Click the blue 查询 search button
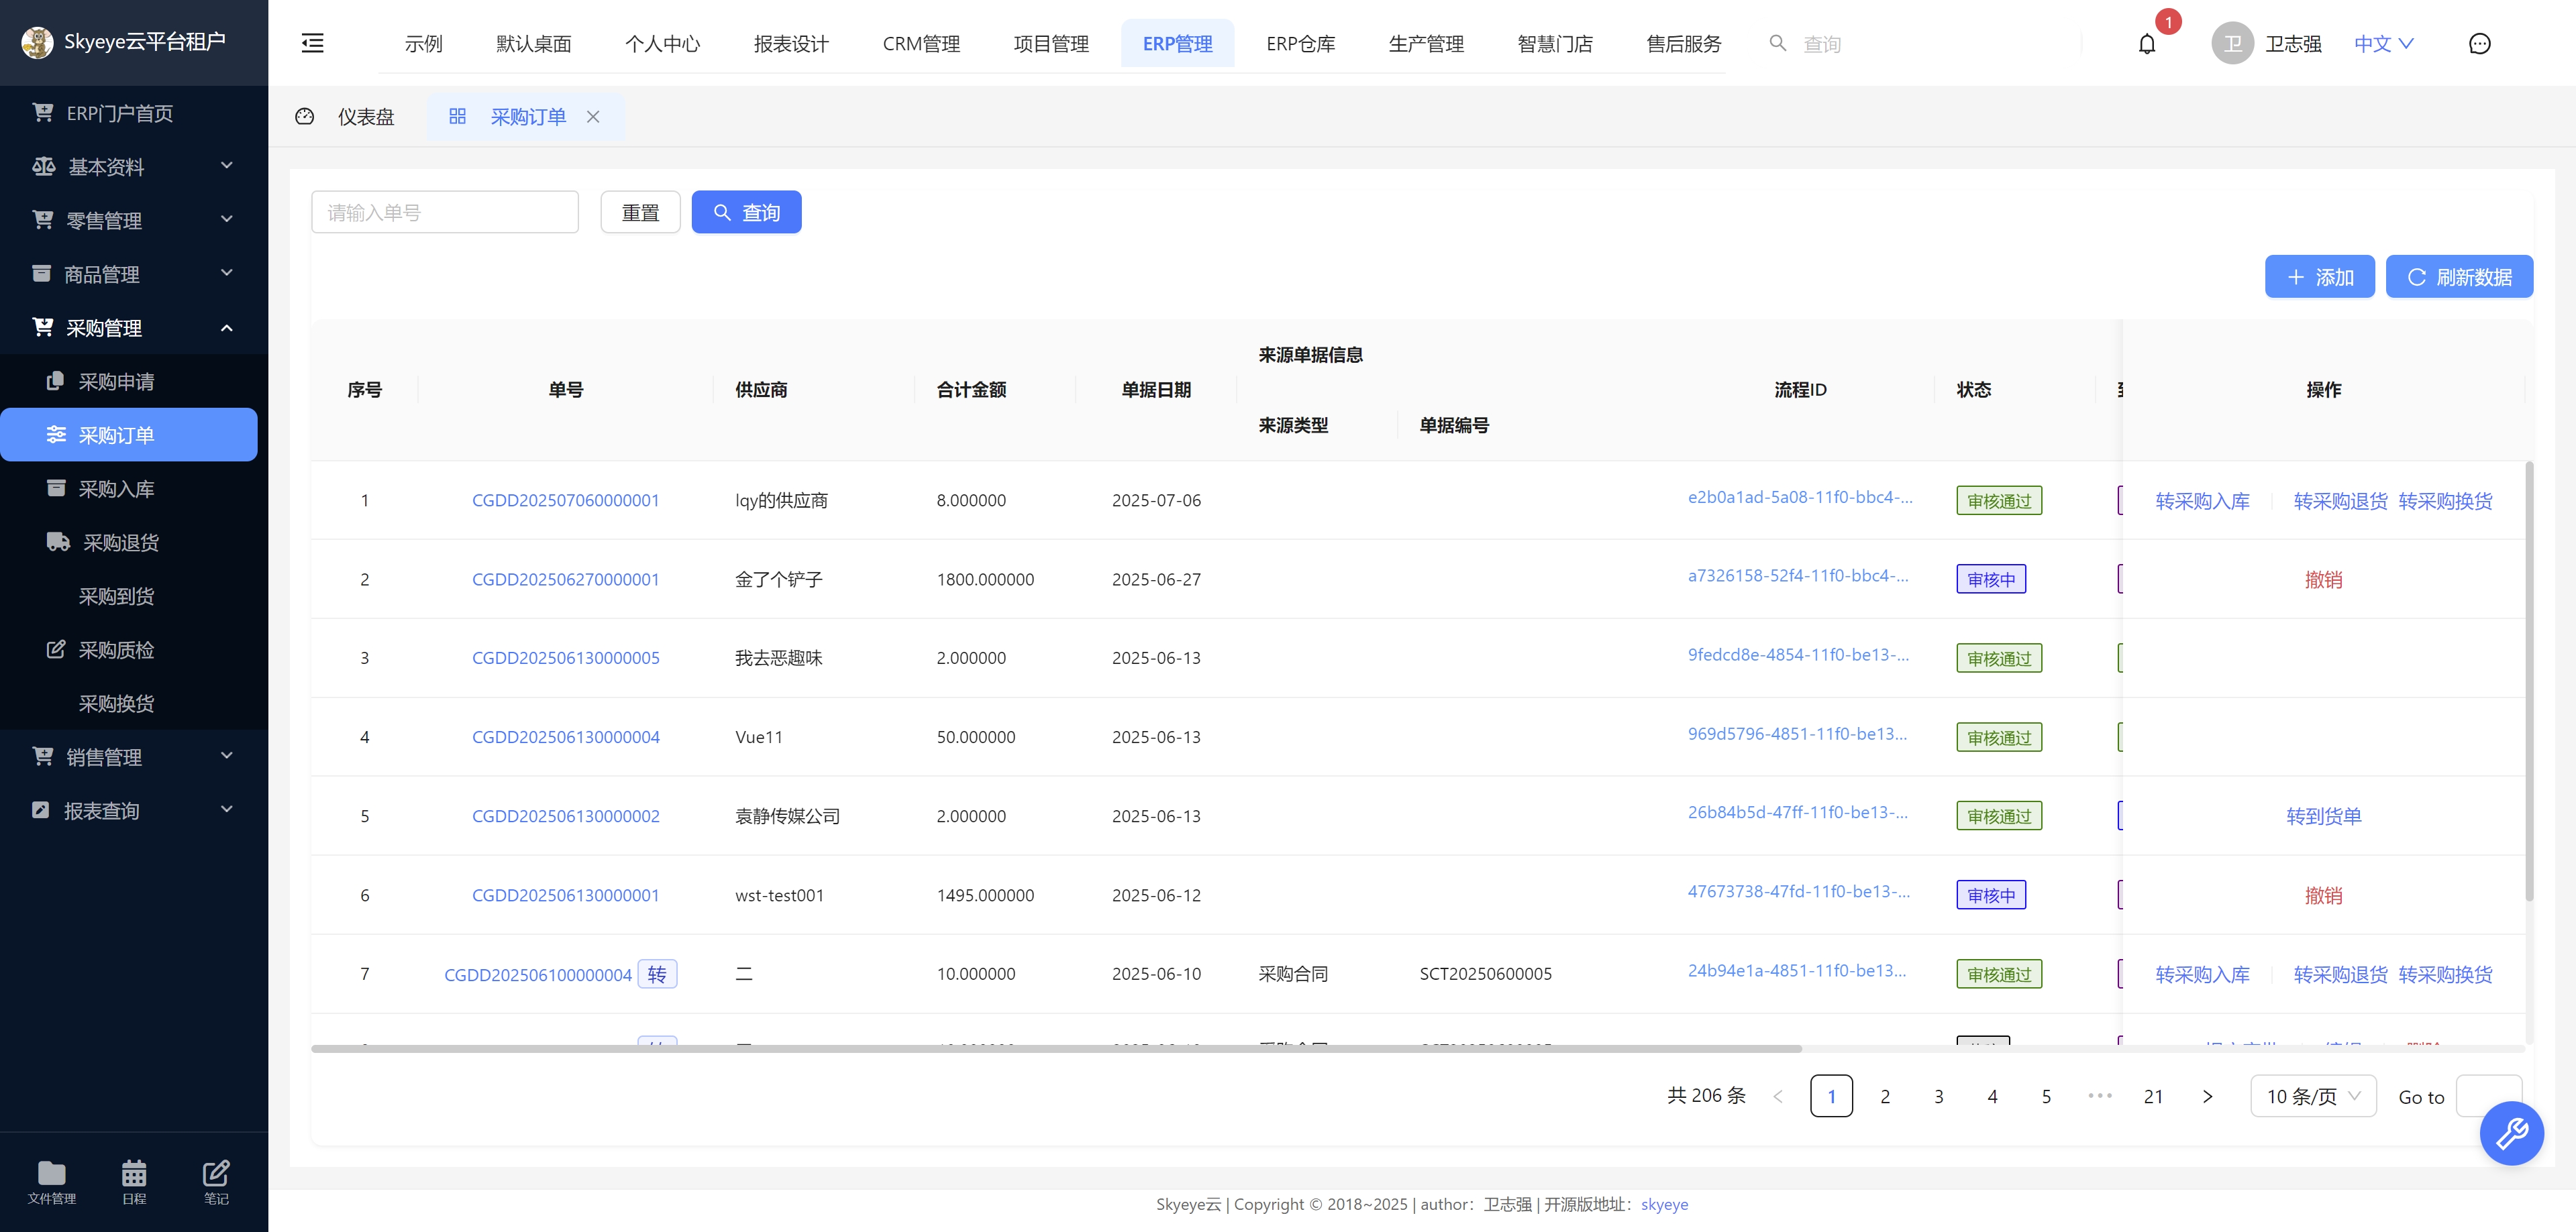2576x1232 pixels. coord(746,212)
